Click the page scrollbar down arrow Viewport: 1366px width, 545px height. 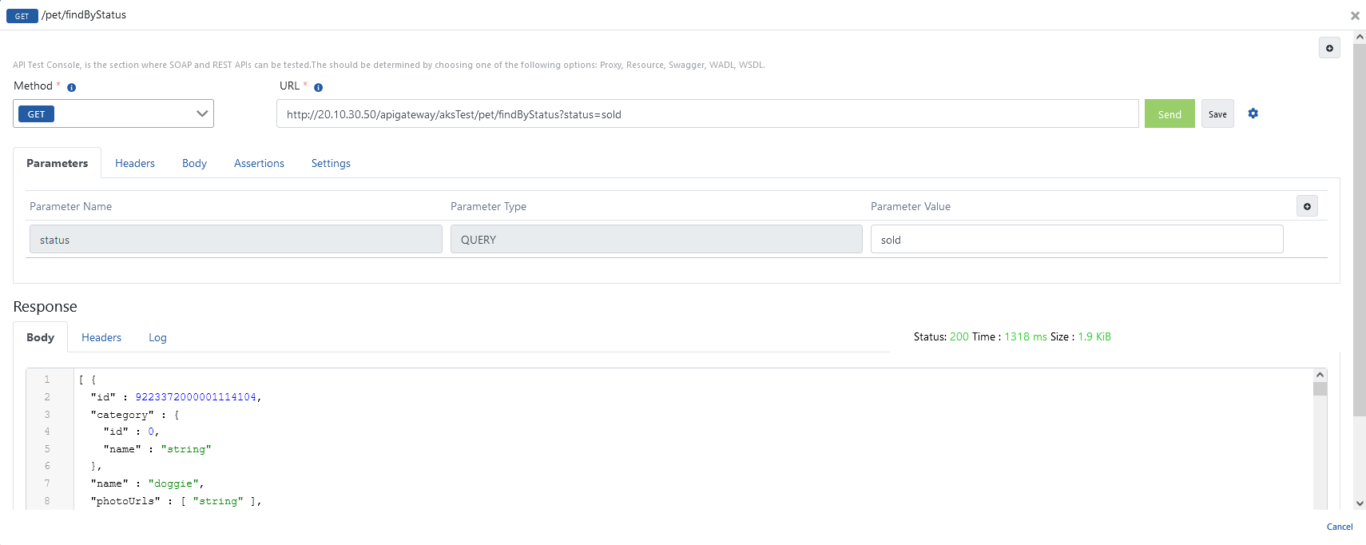point(1360,503)
